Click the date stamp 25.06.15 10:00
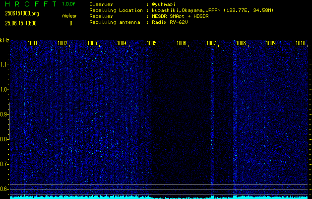 point(21,23)
